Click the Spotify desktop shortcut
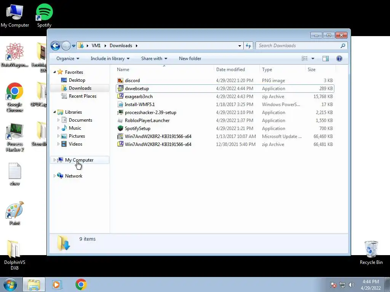This screenshot has width=390, height=292. (x=44, y=15)
